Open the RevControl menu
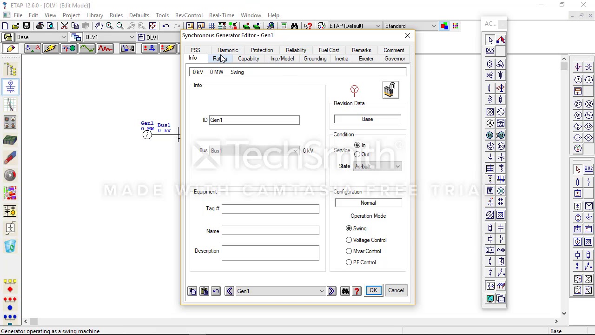 pos(189,15)
